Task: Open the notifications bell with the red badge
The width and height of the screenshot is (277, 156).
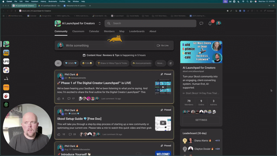Action: tap(210, 23)
